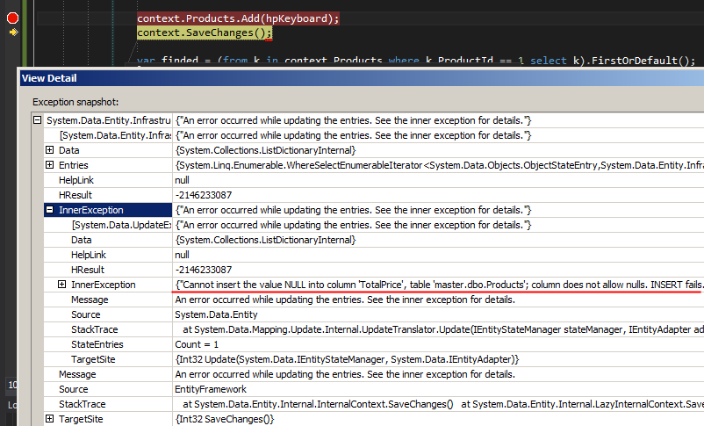
Task: Expand the TargetSite node with Int32 SaveChanges()
Action: (50, 419)
